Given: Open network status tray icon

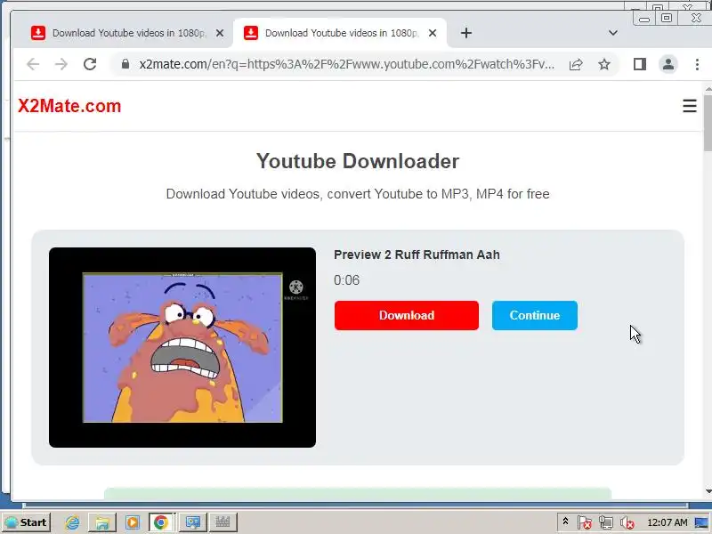Looking at the screenshot, I should (606, 523).
